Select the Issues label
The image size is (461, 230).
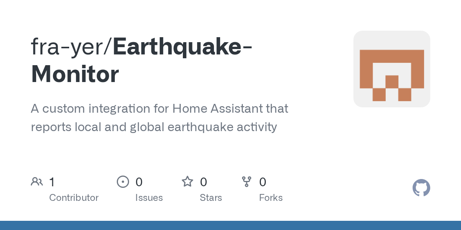[x=149, y=198]
